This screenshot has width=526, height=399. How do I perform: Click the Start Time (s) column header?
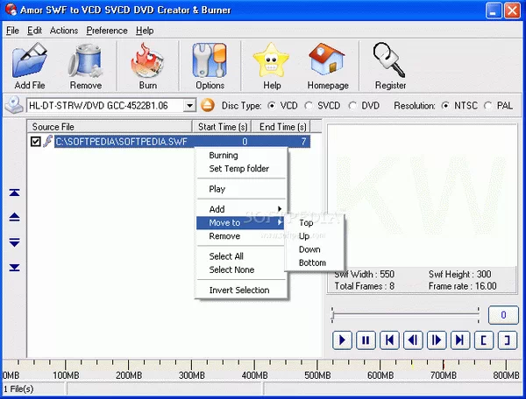tap(223, 127)
